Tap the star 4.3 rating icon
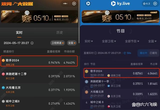The width and height of the screenshot is (160, 110). coord(146,4)
